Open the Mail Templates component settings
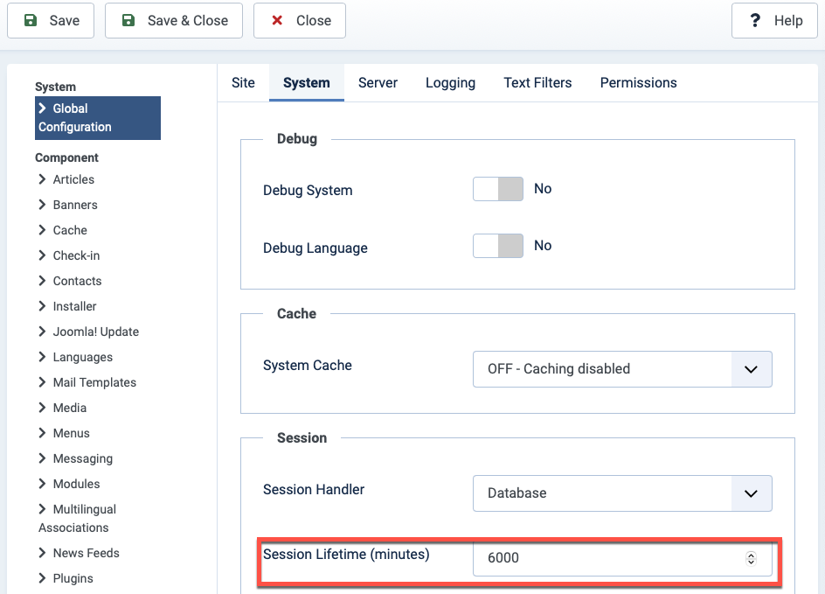Viewport: 825px width, 594px height. tap(94, 382)
